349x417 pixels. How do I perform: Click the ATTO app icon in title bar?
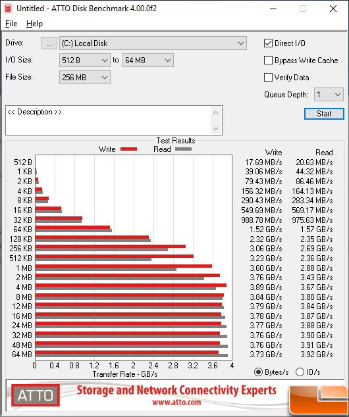click(8, 9)
